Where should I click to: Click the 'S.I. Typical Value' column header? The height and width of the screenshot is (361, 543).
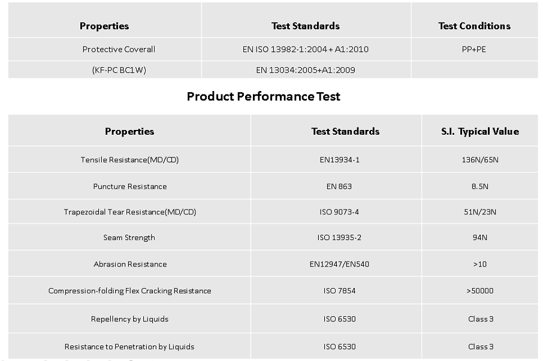click(480, 131)
